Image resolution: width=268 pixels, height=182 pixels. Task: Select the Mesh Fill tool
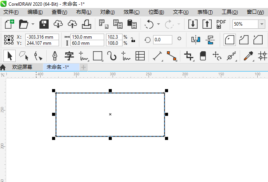pos(263,56)
